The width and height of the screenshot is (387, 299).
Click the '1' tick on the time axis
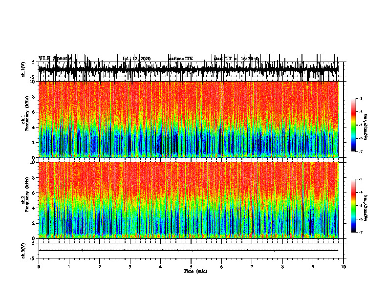(x=69, y=267)
